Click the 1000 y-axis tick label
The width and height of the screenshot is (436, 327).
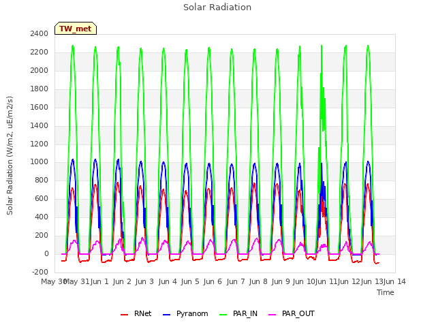click(40, 162)
